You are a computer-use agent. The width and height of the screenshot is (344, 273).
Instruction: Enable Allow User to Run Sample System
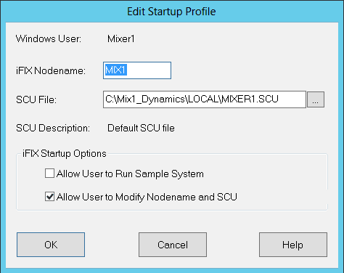click(x=49, y=174)
